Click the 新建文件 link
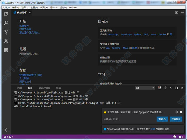 pyautogui.click(x=24, y=26)
